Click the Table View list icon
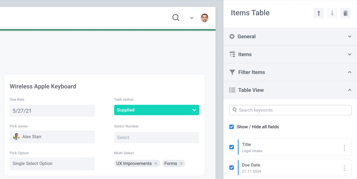This screenshot has width=357, height=179. pos(232,90)
